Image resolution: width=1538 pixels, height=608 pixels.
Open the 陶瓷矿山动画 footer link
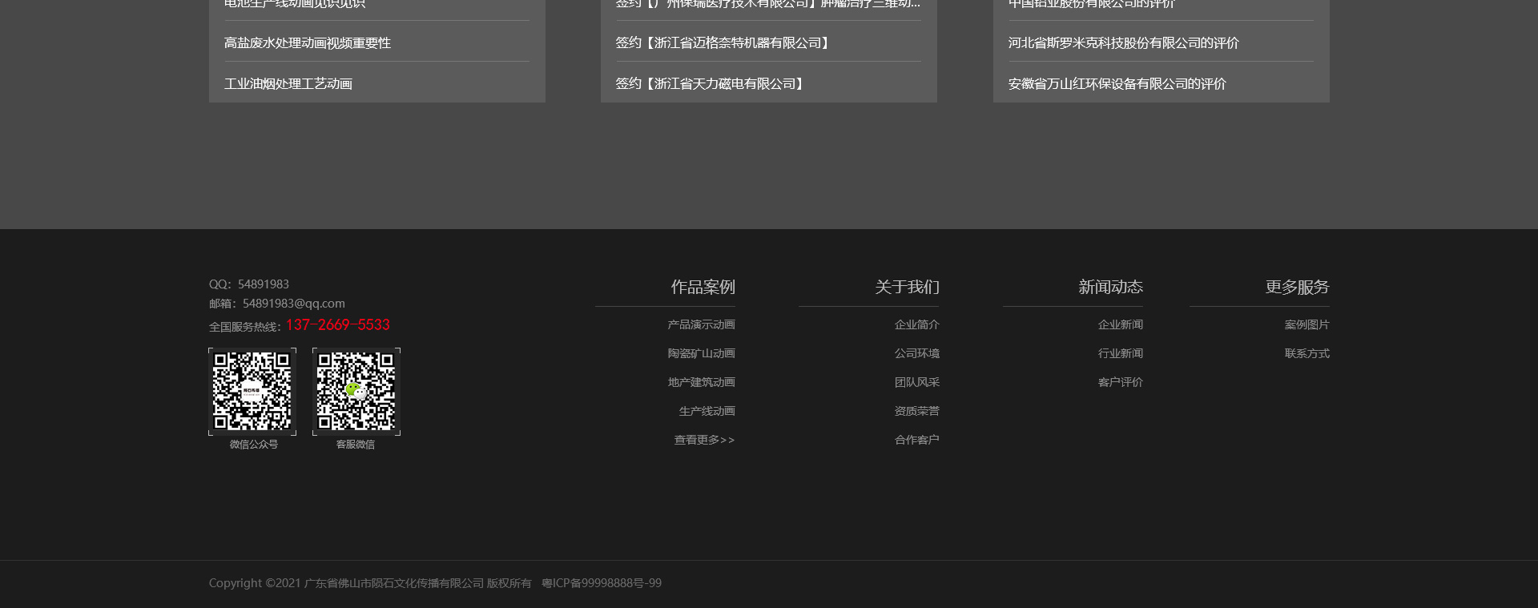(701, 353)
